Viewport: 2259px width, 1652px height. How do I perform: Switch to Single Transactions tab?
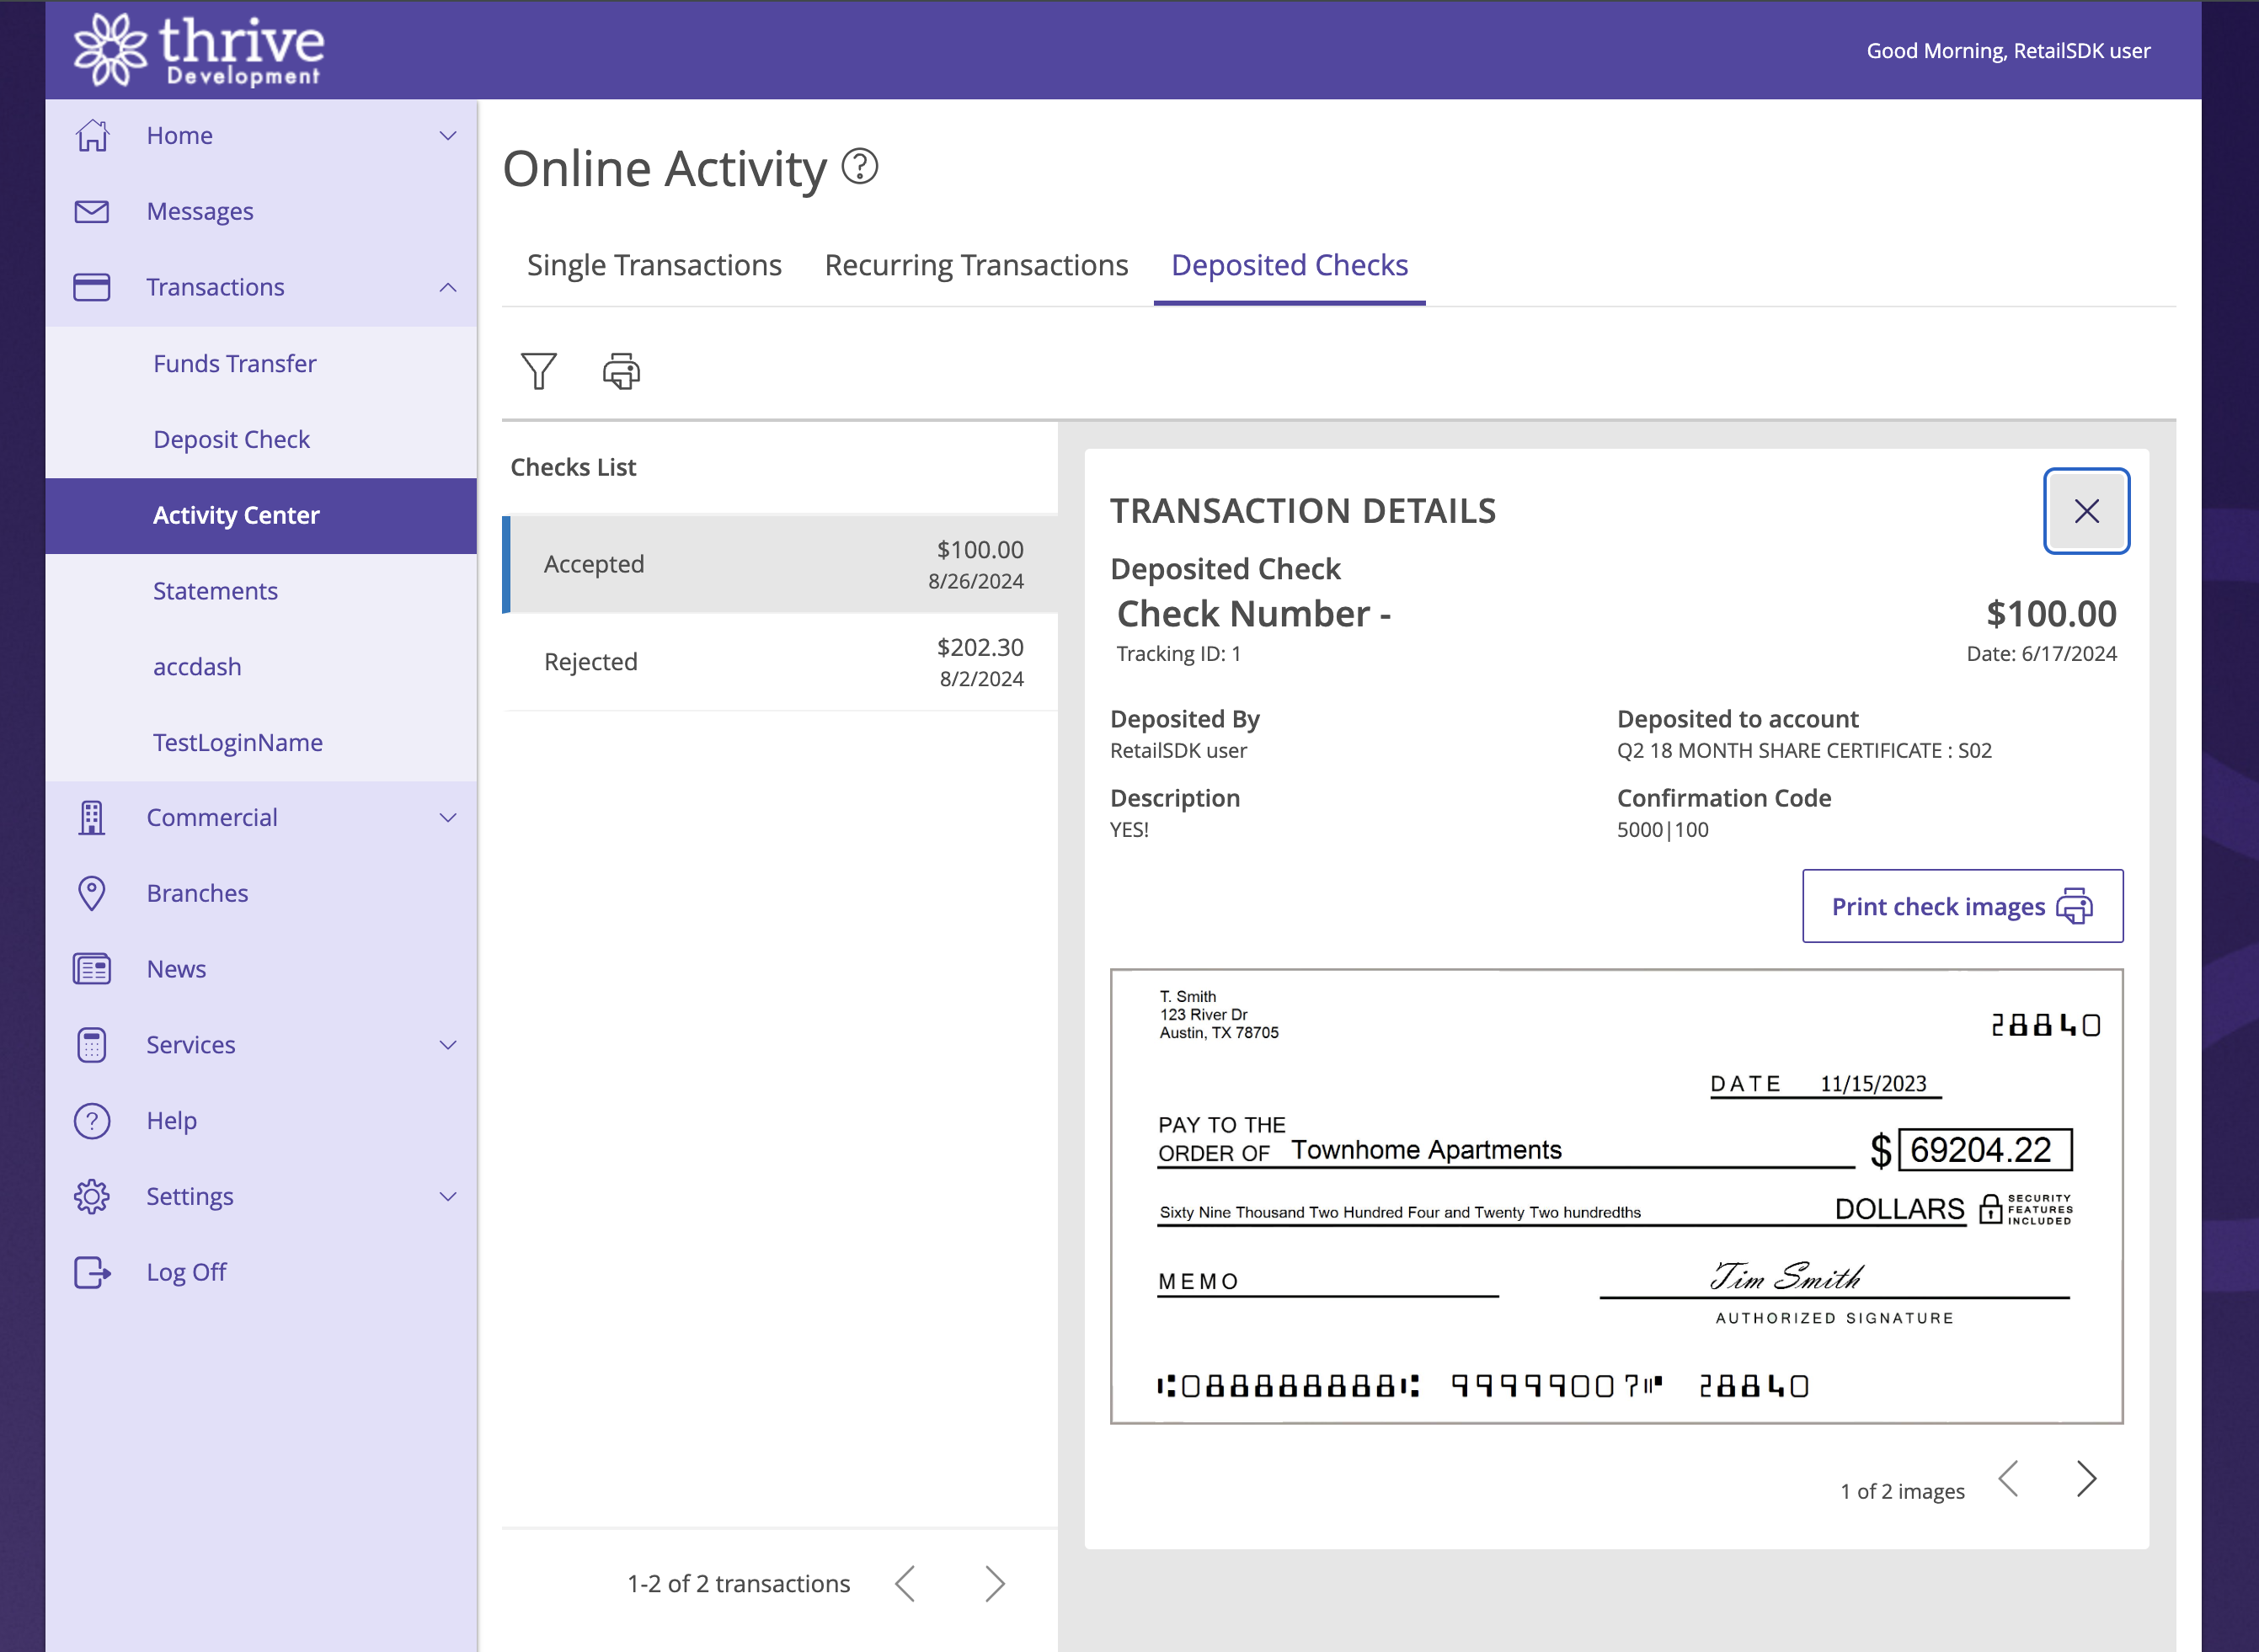pyautogui.click(x=654, y=265)
